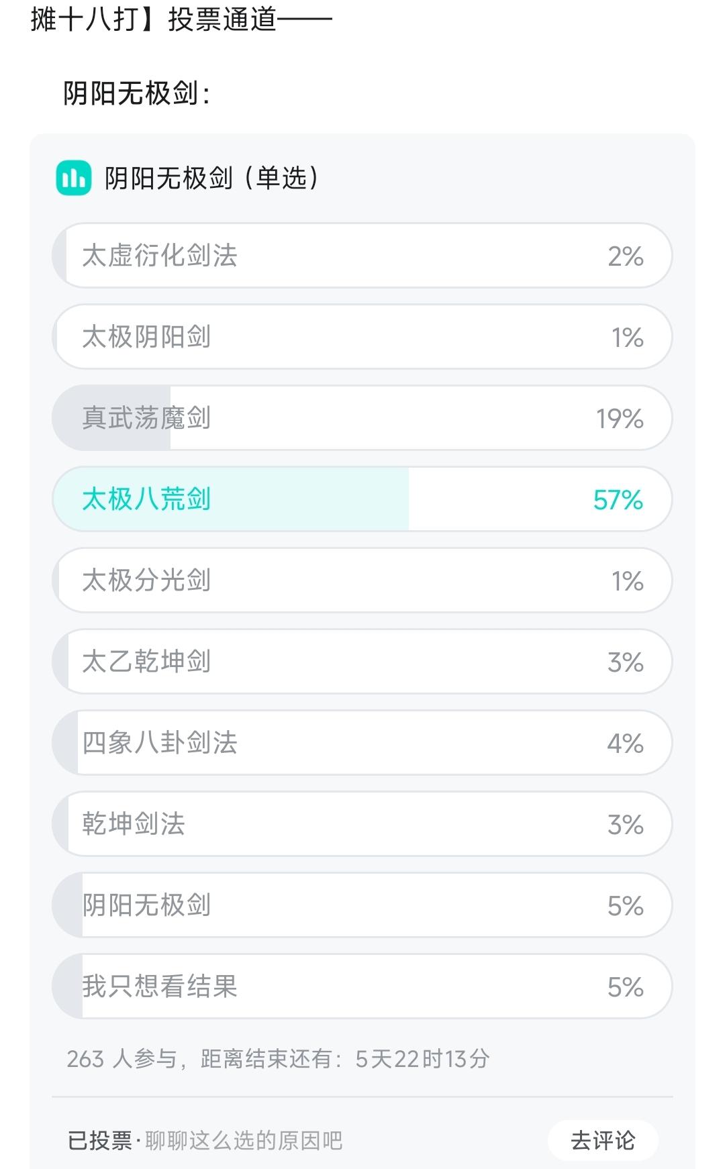Screen dimensions: 725x1169
Task: Select poll option 太虚衍化剑法
Action: click(x=362, y=256)
